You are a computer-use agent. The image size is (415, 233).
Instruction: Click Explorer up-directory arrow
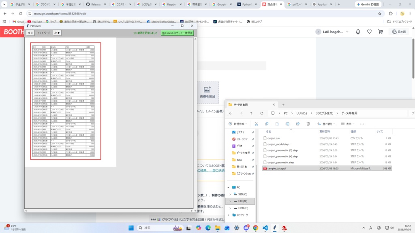(x=251, y=113)
